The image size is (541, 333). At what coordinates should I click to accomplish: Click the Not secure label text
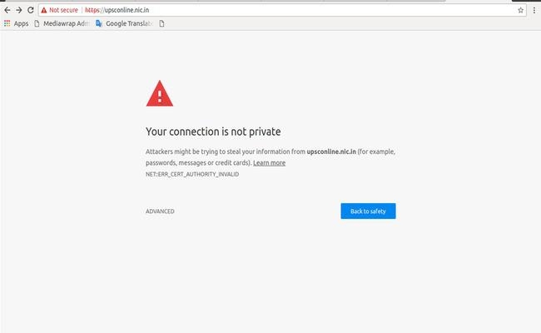click(x=63, y=10)
